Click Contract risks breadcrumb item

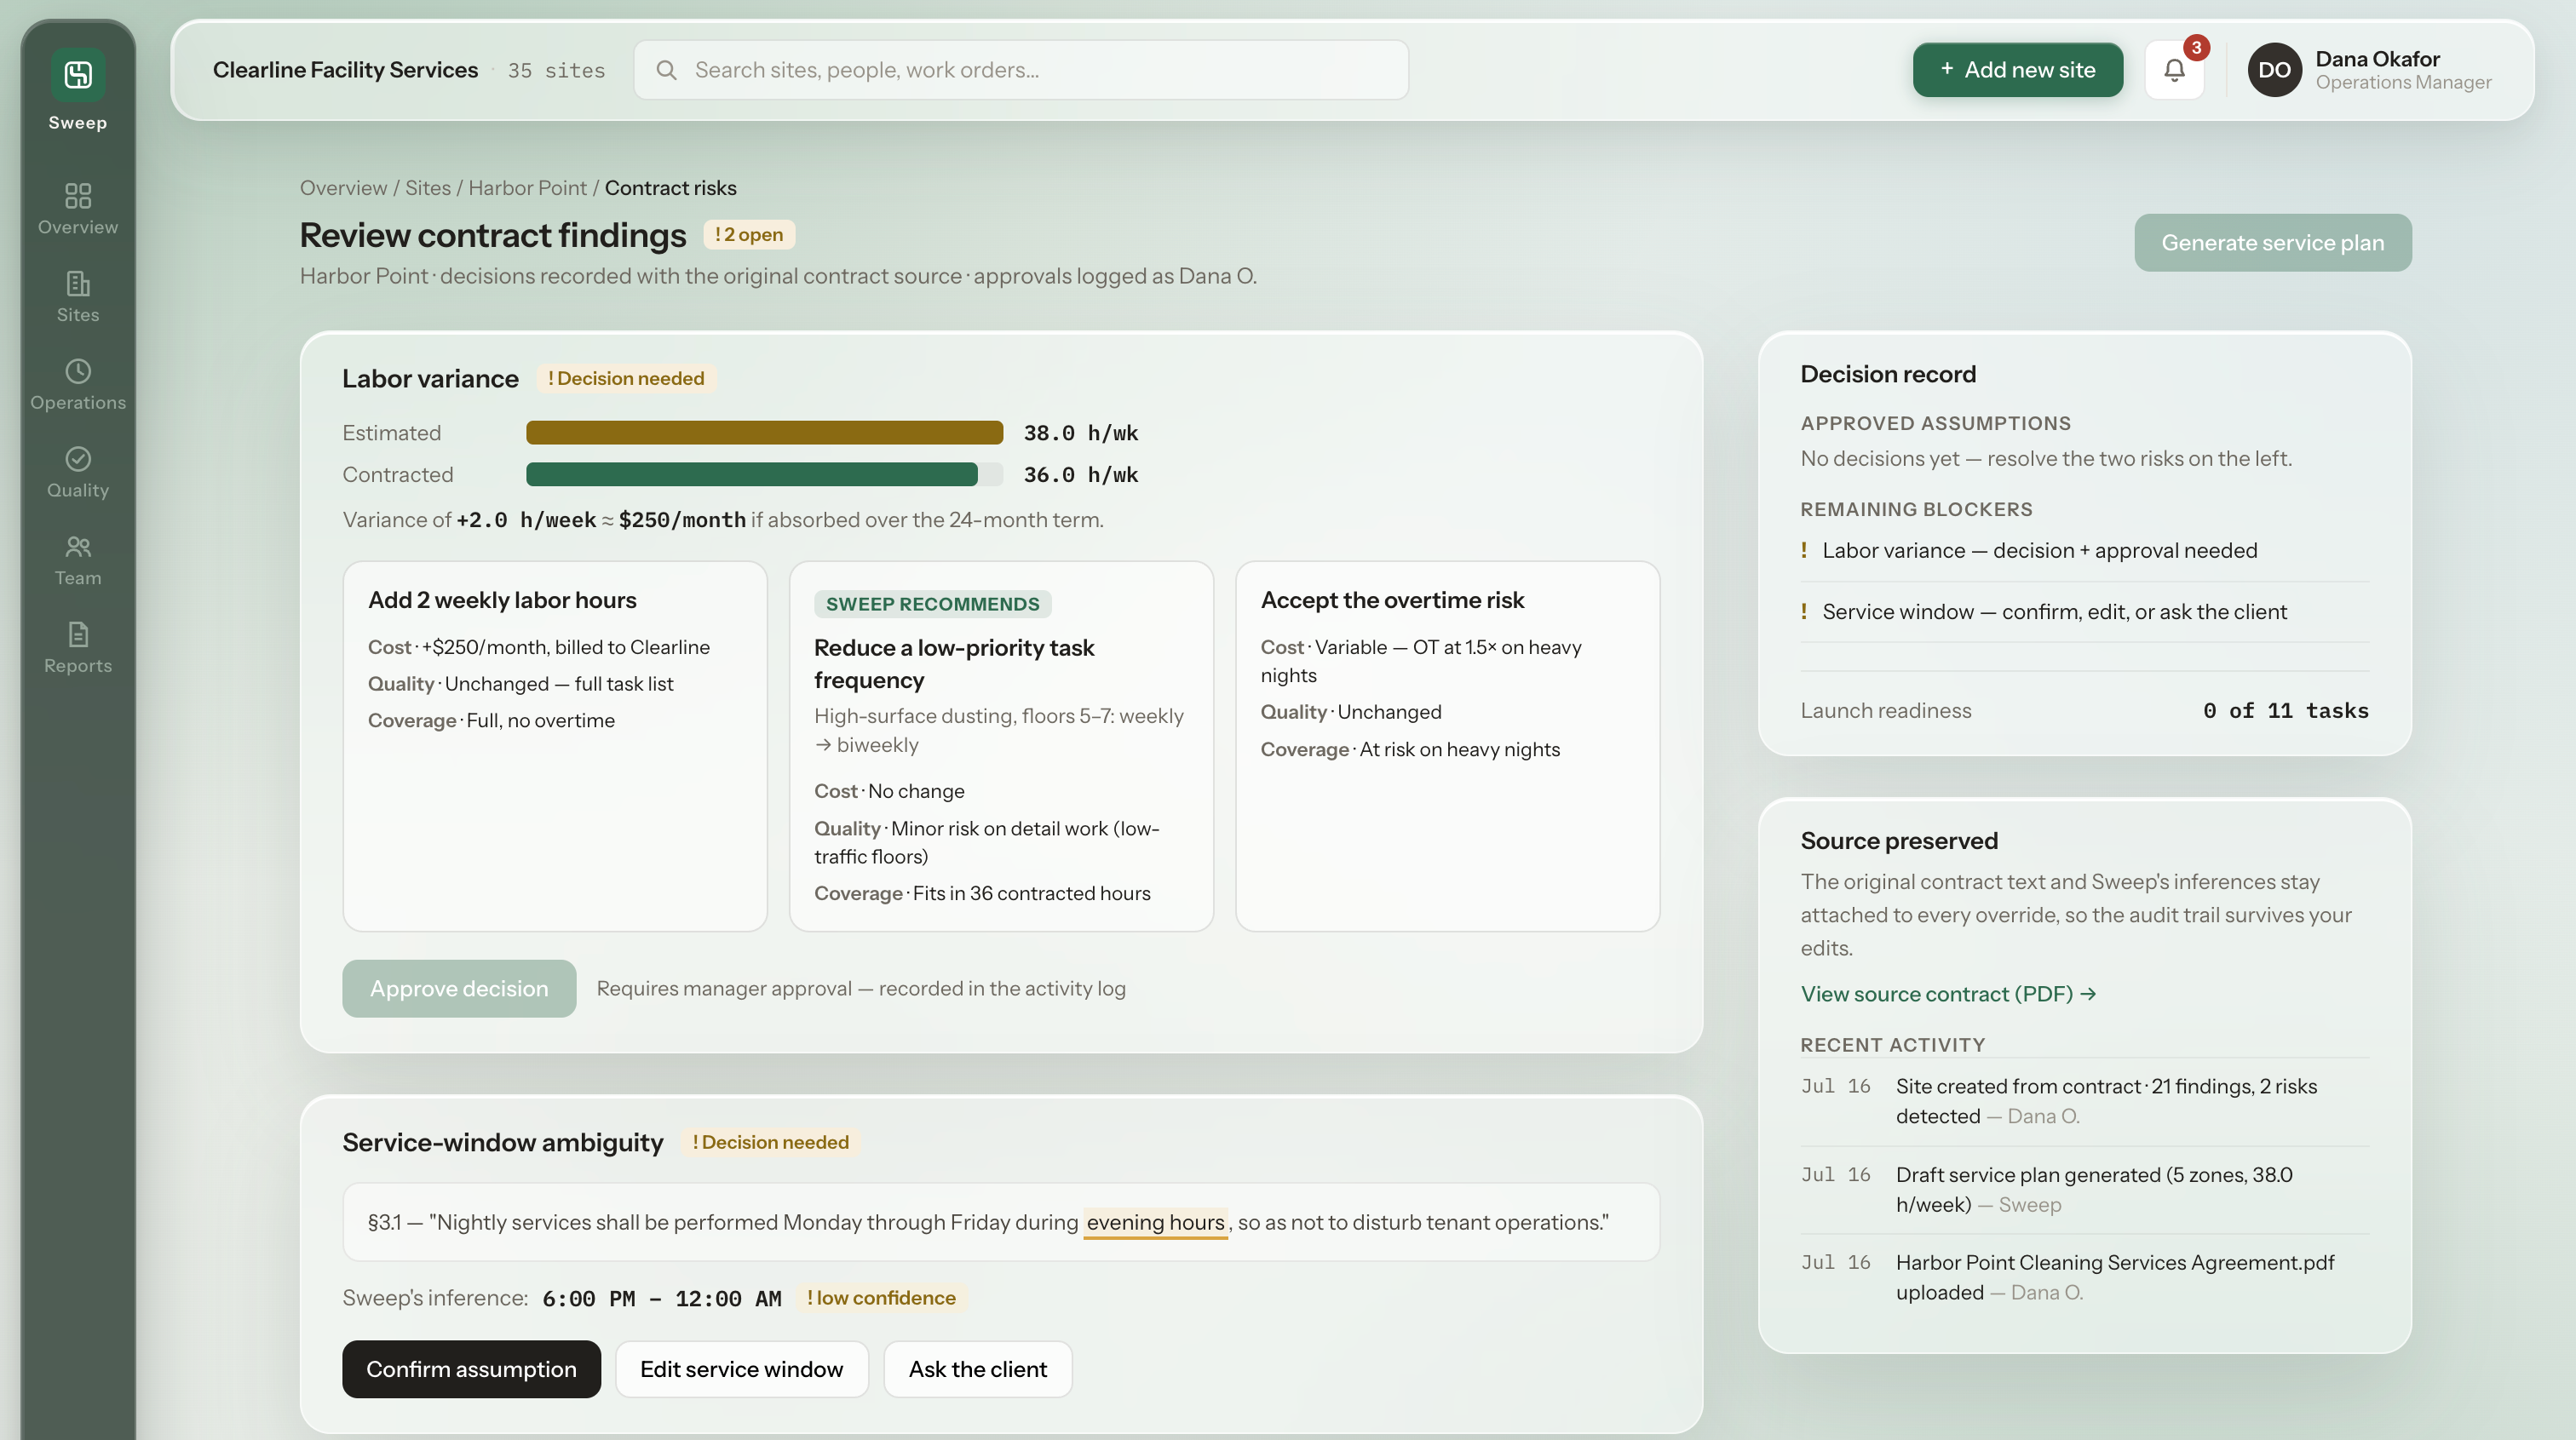point(670,188)
